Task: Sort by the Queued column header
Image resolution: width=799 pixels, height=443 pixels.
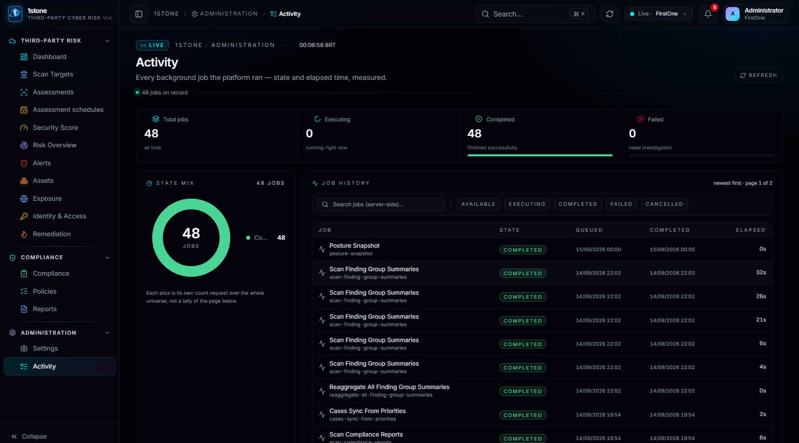Action: pos(589,230)
